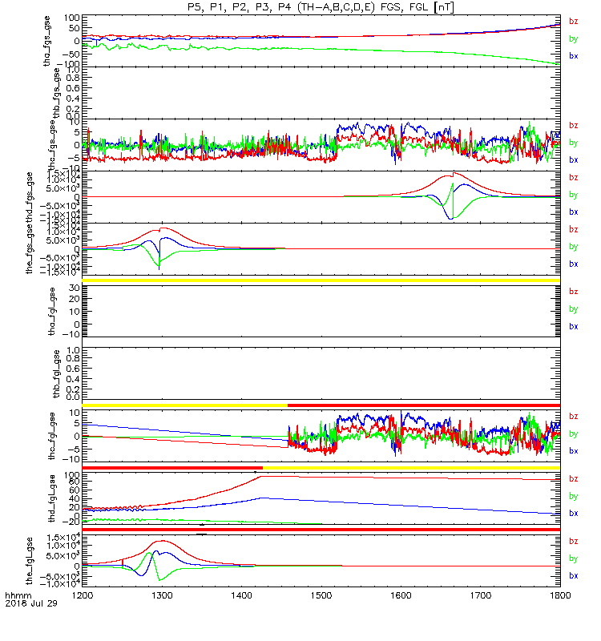Image resolution: width=601 pixels, height=641 pixels.
Task: Click the thd_fgl_gse y-axis label
Action: pos(52,498)
